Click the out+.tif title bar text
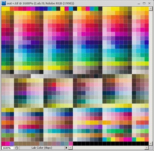 41,3
